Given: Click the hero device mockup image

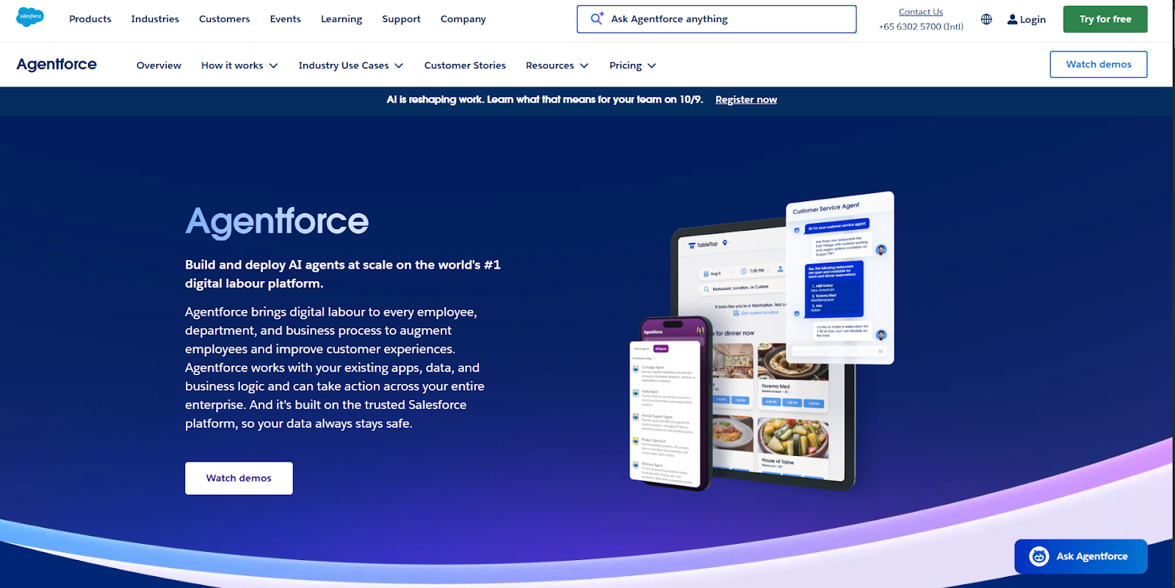Looking at the screenshot, I should click(x=762, y=341).
